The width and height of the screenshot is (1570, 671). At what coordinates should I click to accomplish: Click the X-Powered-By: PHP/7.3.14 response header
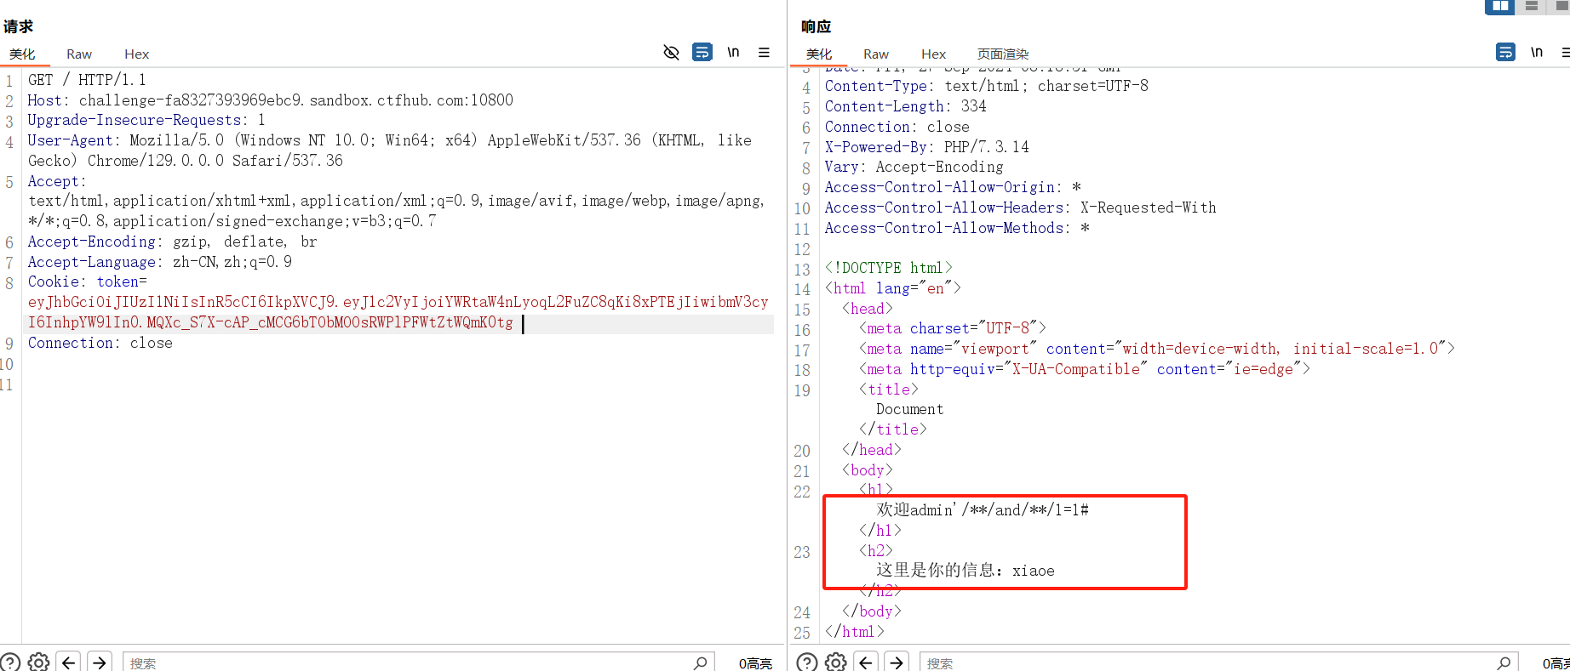927,147
